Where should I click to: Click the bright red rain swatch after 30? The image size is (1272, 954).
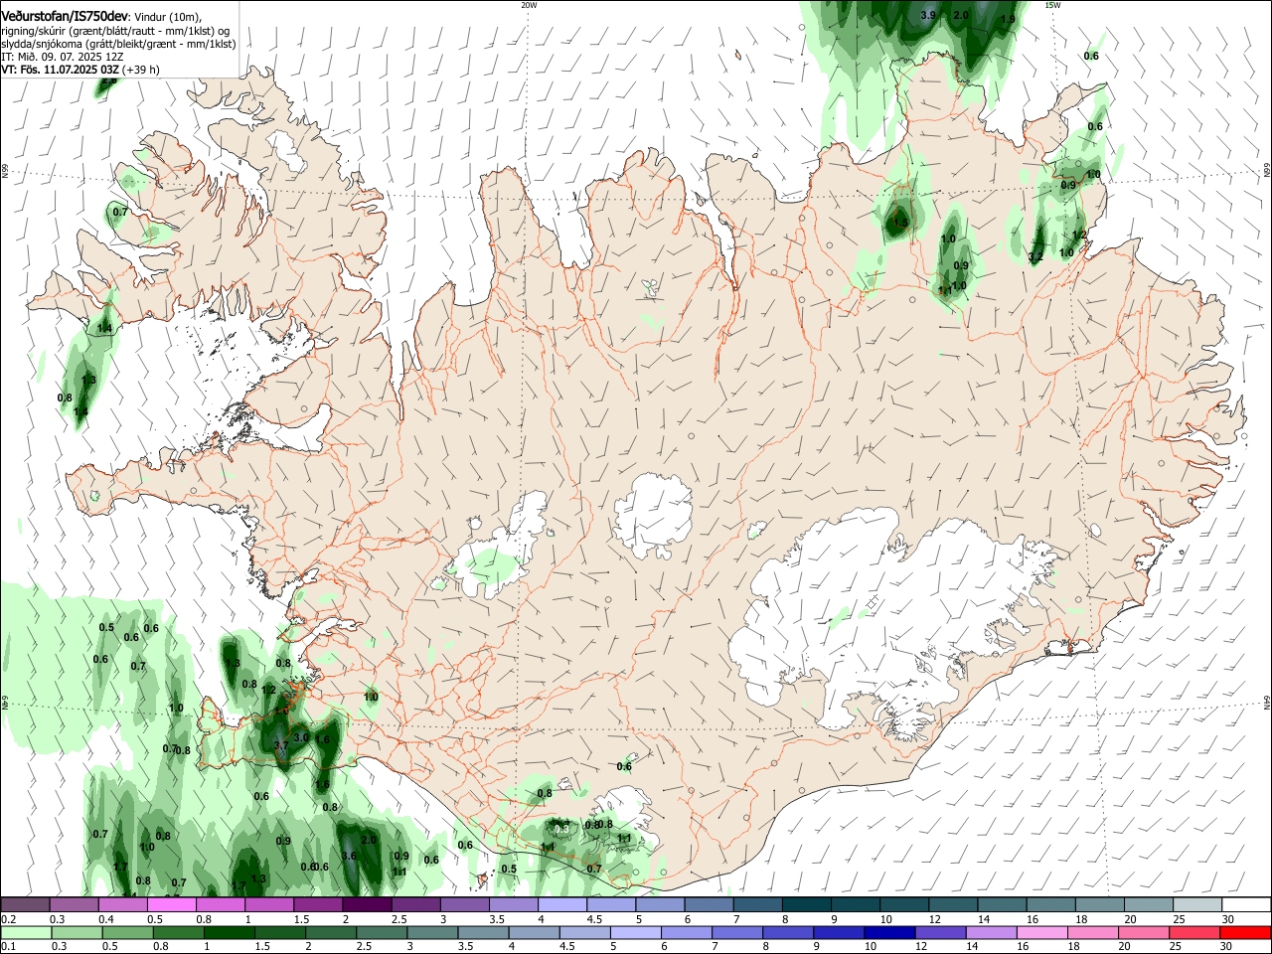tap(1245, 932)
